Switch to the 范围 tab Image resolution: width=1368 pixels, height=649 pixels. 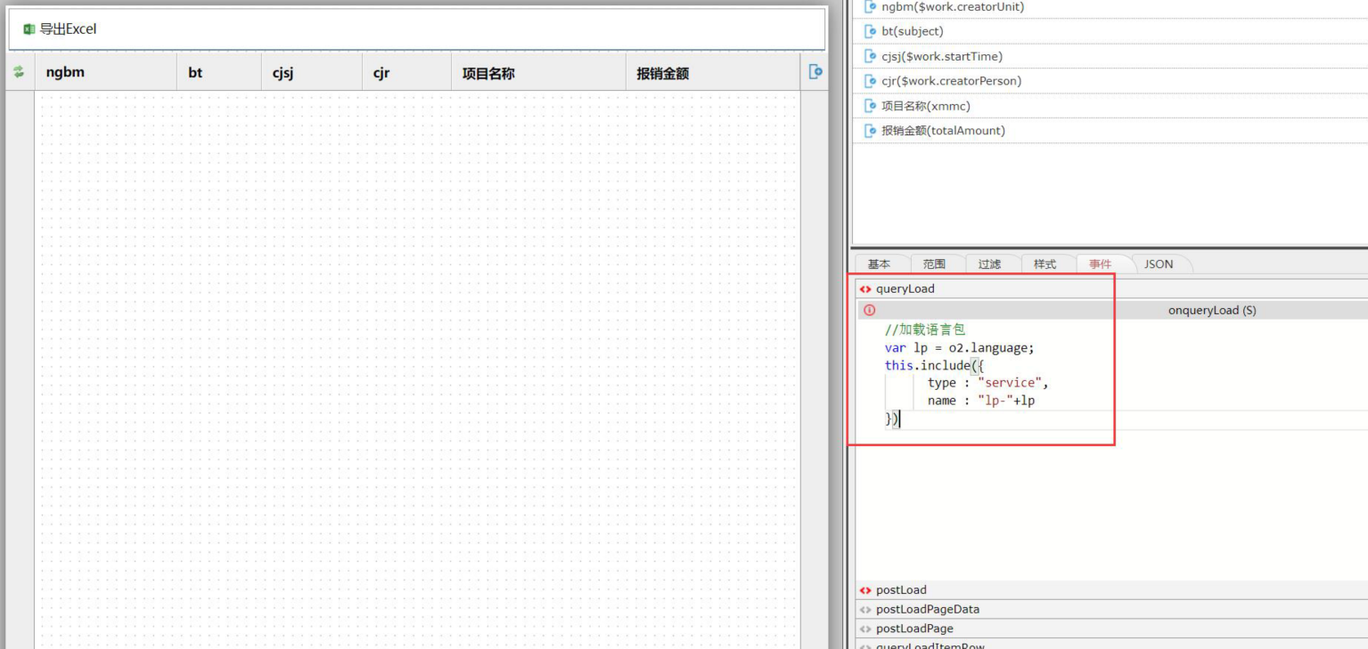pyautogui.click(x=934, y=264)
